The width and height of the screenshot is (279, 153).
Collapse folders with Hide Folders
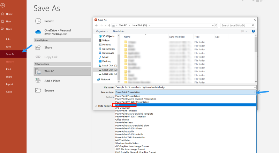[x=103, y=106]
